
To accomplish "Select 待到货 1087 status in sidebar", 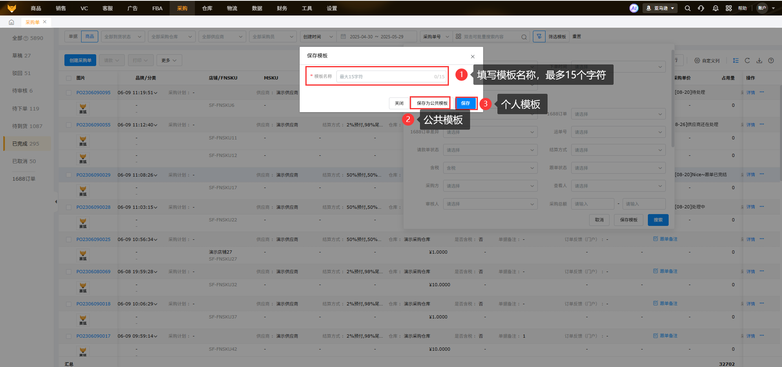I will (x=27, y=126).
